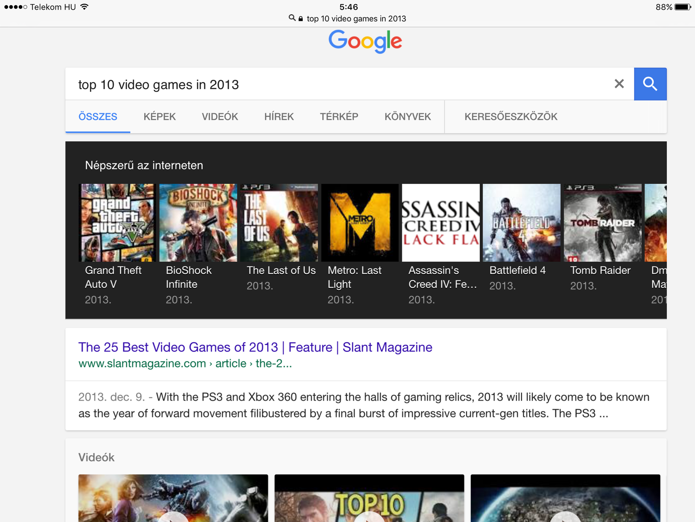
Task: Tap the battery indicator icon
Action: click(x=683, y=7)
